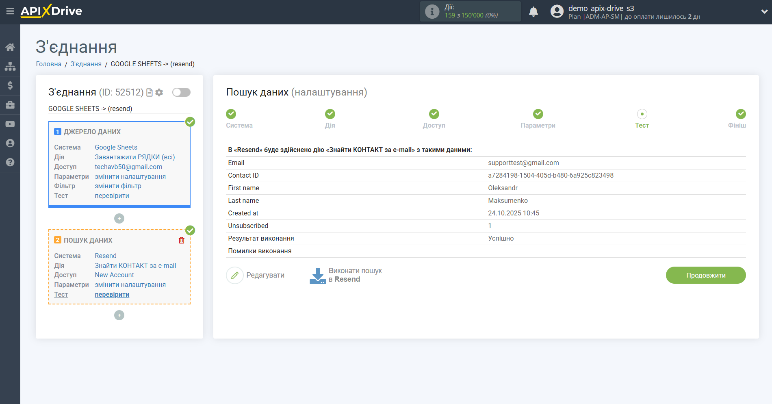Go to the Параметри wizard step
This screenshot has width=772, height=404.
coord(538,114)
